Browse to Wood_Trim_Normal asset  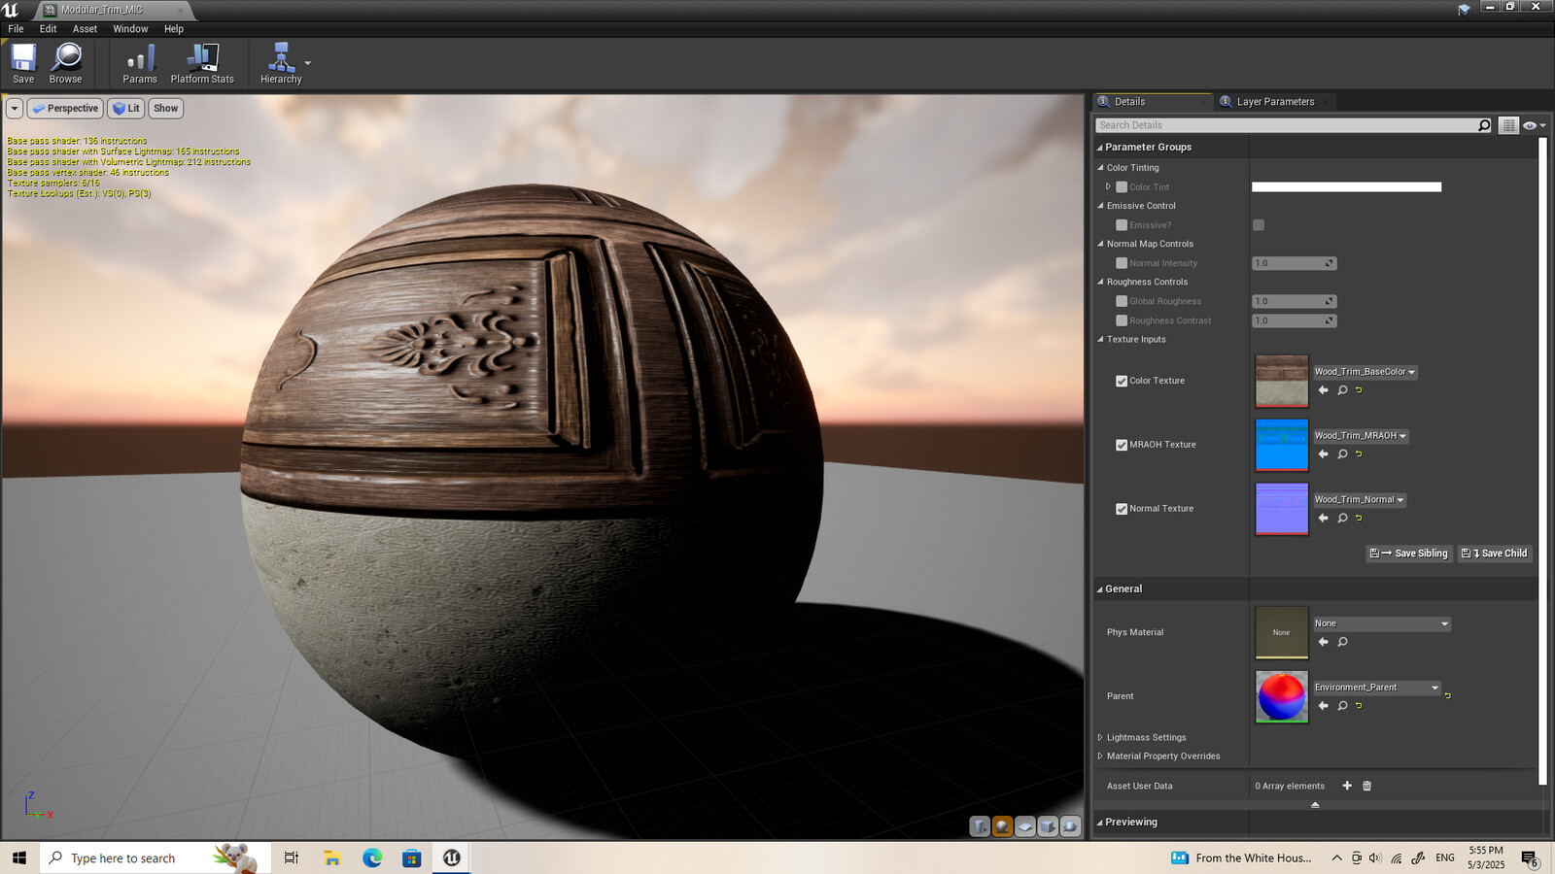click(x=1342, y=519)
